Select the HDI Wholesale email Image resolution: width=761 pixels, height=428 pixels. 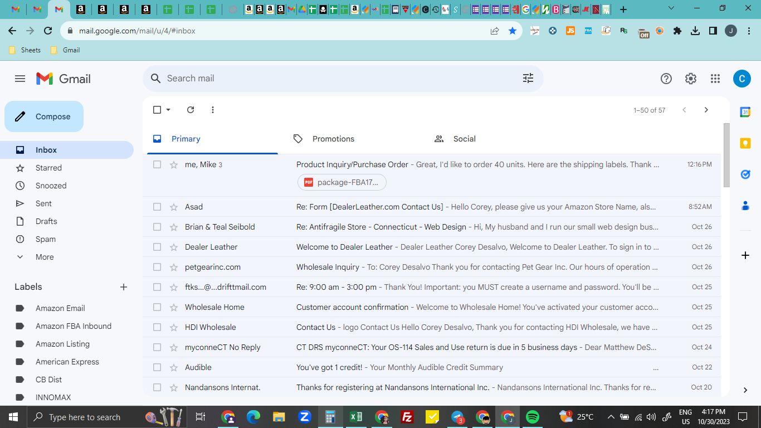point(157,327)
